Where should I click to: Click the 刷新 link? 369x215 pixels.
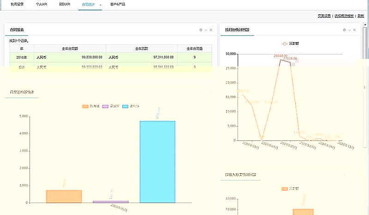(x=361, y=16)
